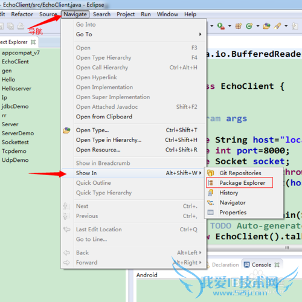
Task: Open the Window menu
Action: (167, 14)
